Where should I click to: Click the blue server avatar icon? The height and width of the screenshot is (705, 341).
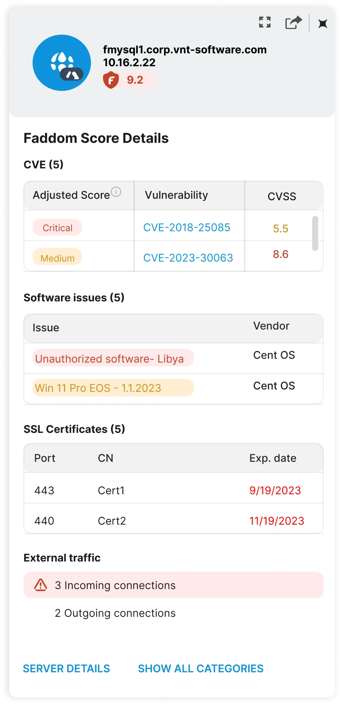tap(62, 63)
